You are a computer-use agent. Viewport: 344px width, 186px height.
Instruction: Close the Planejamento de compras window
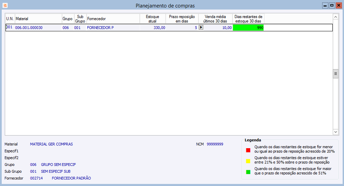pos(339,6)
